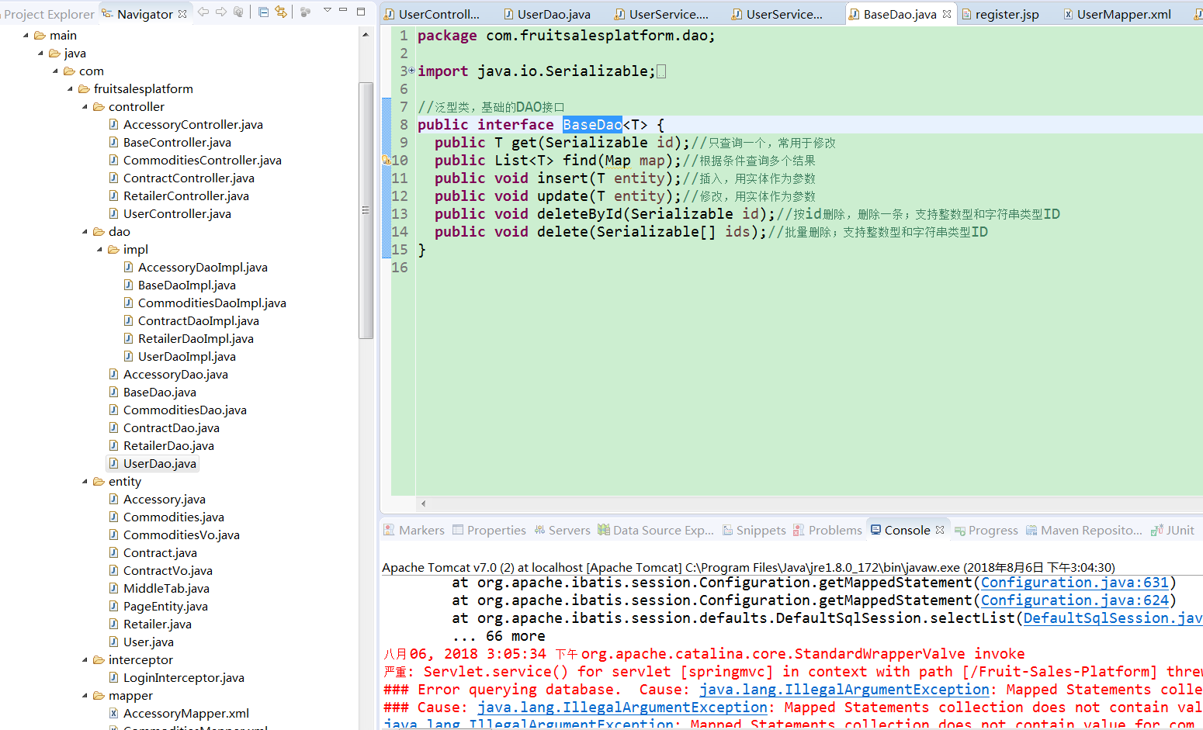Click the focus task icon in Navigator
This screenshot has height=730, width=1203.
pyautogui.click(x=305, y=12)
